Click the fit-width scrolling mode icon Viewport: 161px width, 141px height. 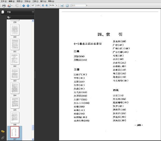62,6
